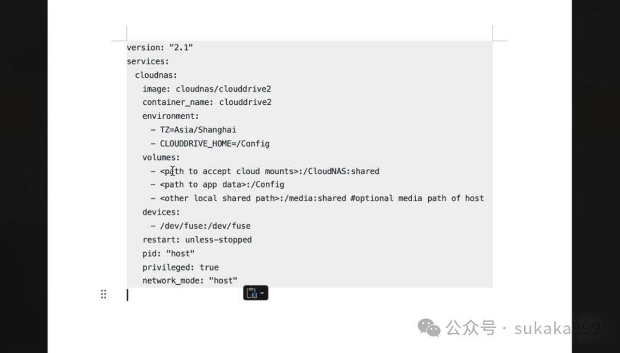
Task: Click the image: cloudnas/clouddrive2 line
Action: coord(207,89)
